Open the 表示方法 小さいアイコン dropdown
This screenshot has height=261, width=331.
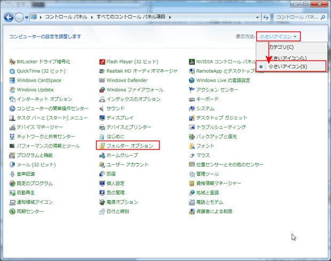pyautogui.click(x=278, y=36)
